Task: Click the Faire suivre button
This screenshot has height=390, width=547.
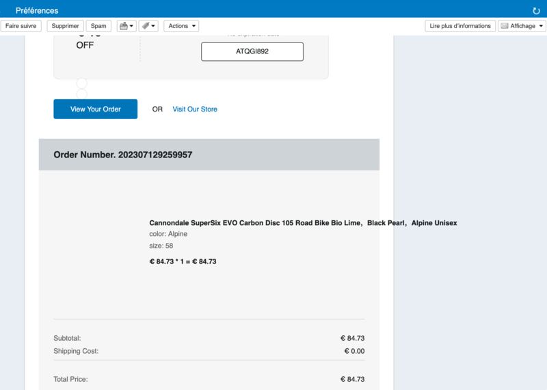Action: point(21,26)
